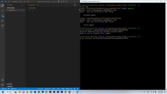Open the Search view in activity bar
This screenshot has width=167, height=94.
2,10
